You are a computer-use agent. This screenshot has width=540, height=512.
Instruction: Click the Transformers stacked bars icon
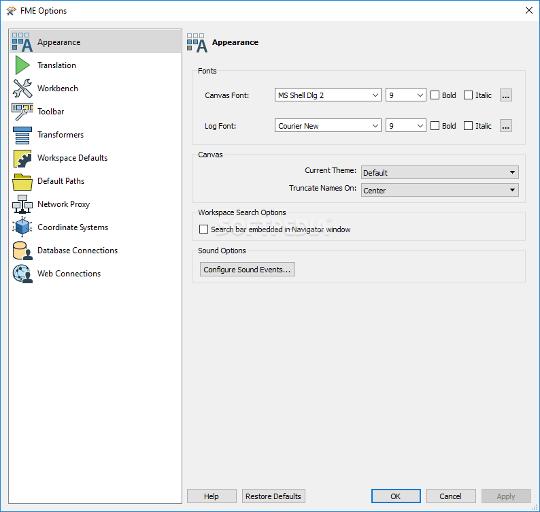click(22, 135)
